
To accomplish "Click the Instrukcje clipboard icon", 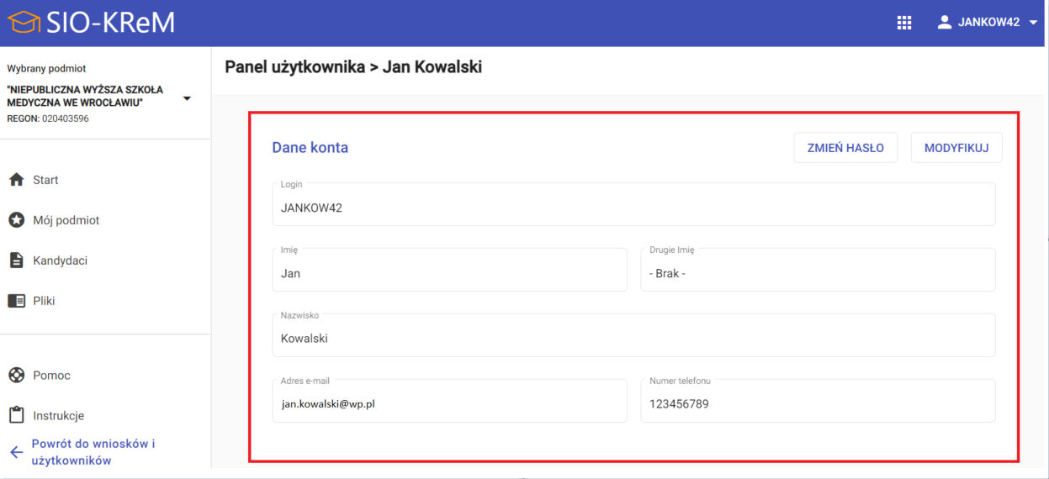I will coord(16,415).
